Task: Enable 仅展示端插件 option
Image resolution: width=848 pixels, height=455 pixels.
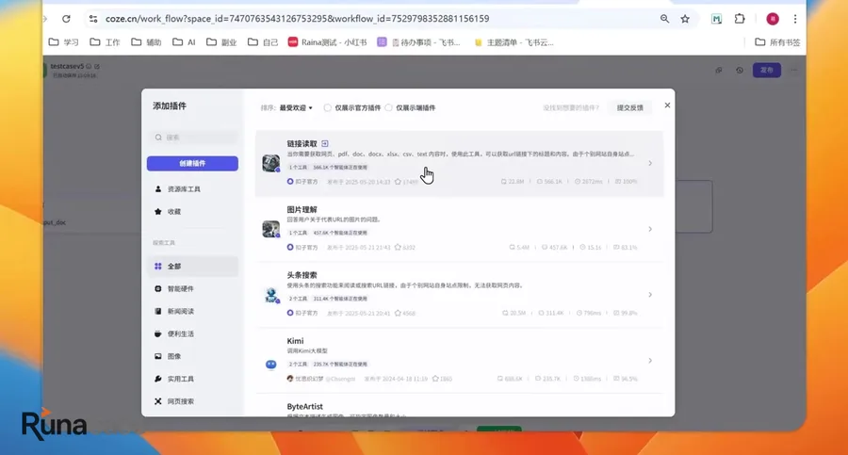Action: (388, 107)
